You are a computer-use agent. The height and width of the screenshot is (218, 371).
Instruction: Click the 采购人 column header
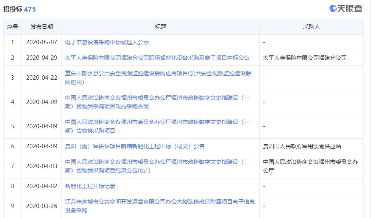point(312,27)
